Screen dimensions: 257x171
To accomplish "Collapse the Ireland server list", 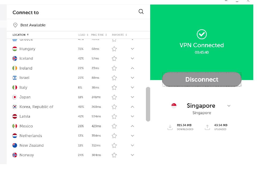I will click(132, 68).
